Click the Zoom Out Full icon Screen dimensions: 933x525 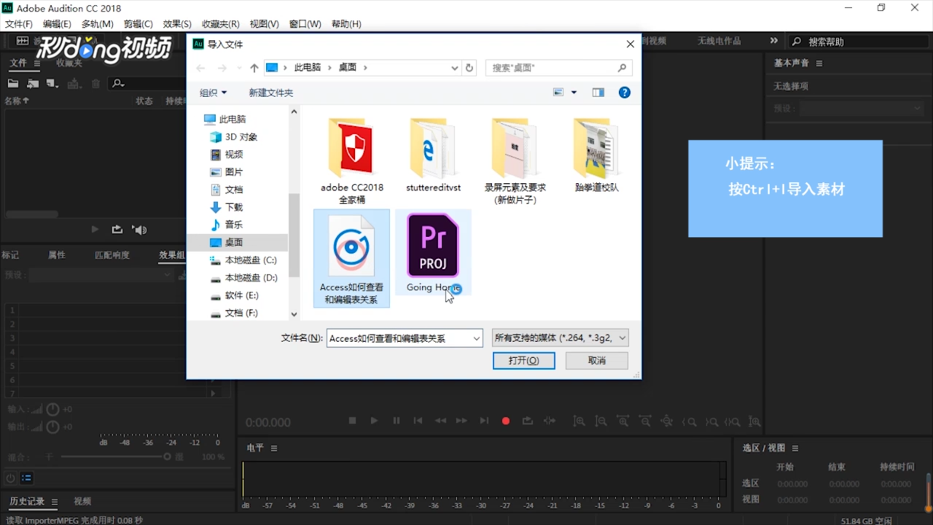(x=667, y=421)
